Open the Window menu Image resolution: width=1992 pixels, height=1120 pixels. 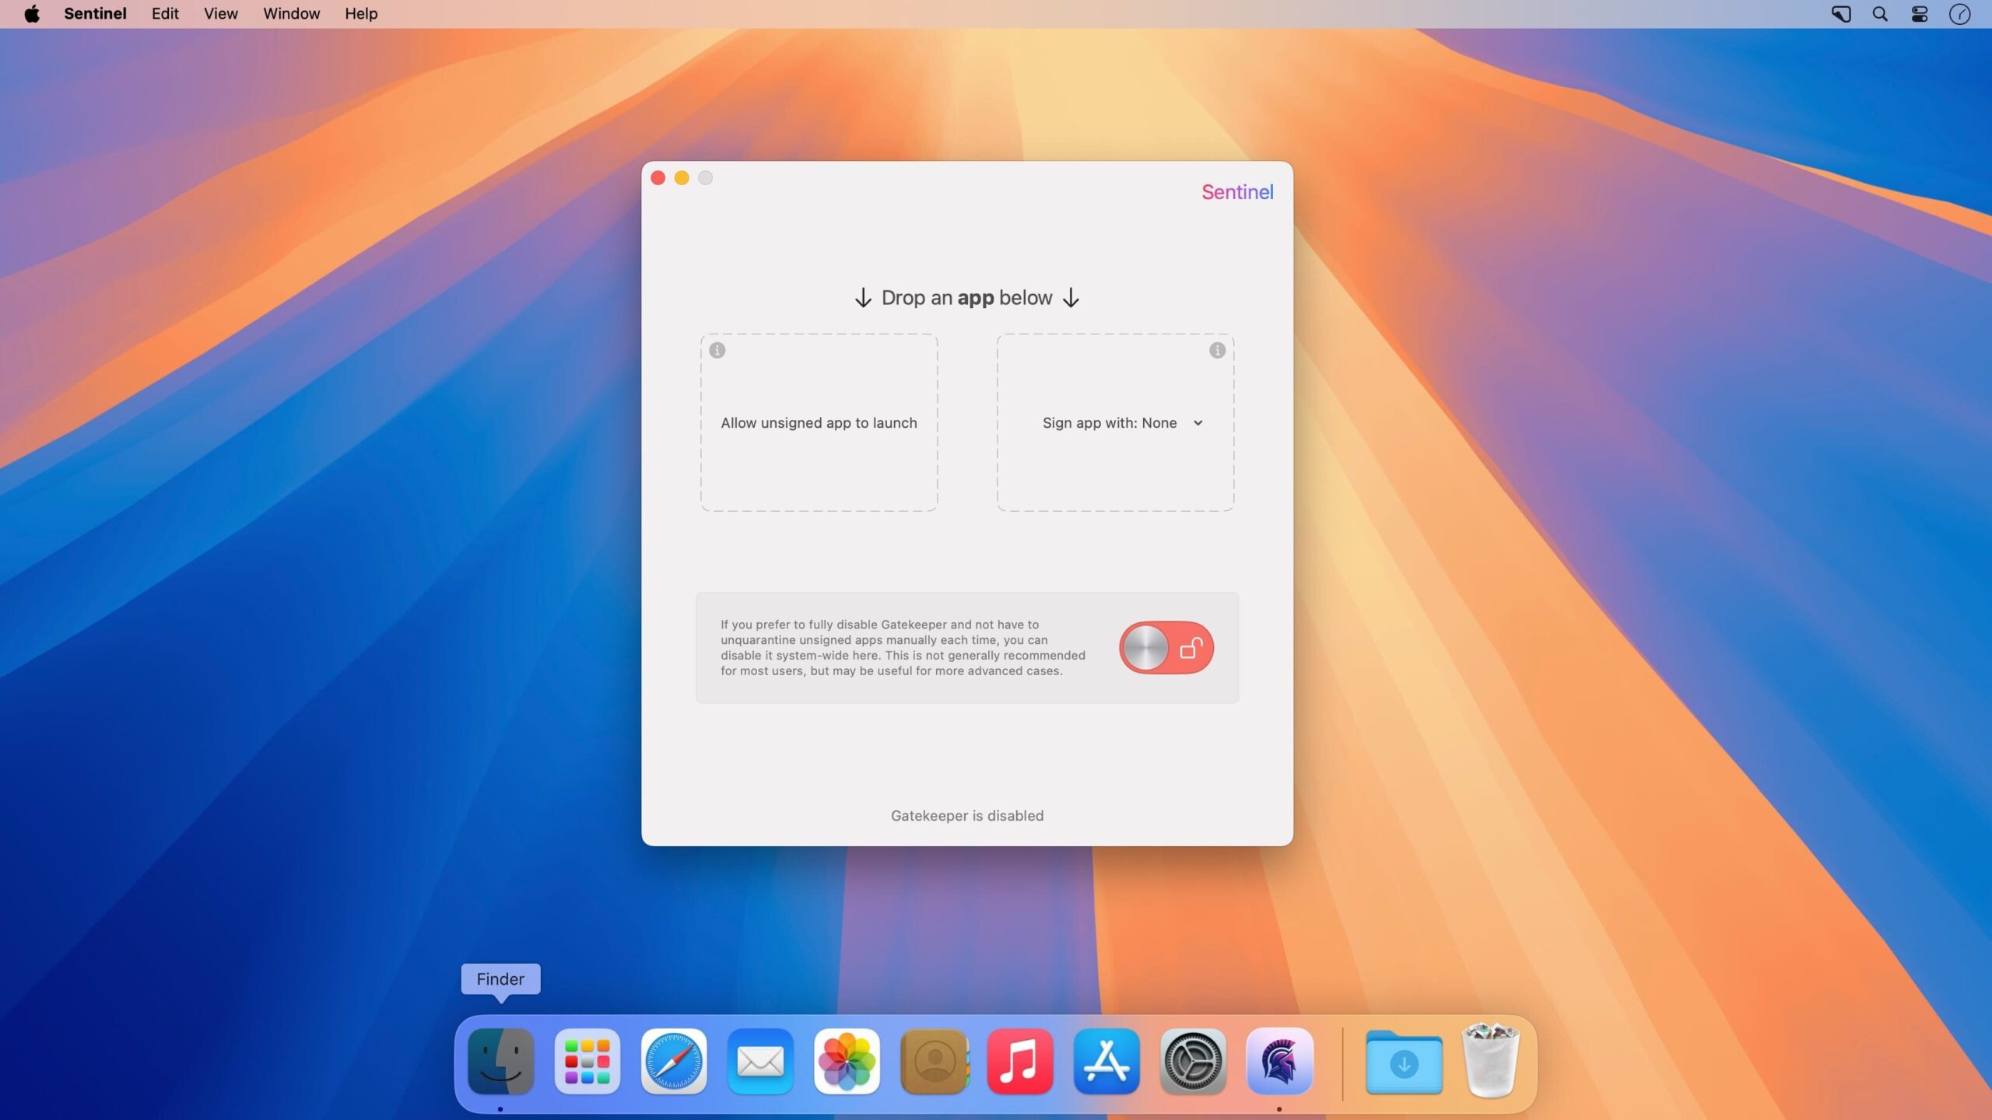pyautogui.click(x=290, y=13)
